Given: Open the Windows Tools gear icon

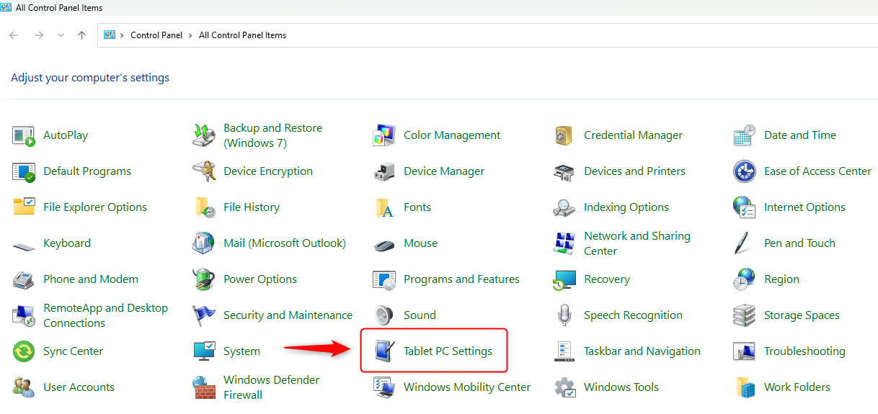Looking at the screenshot, I should tap(564, 387).
